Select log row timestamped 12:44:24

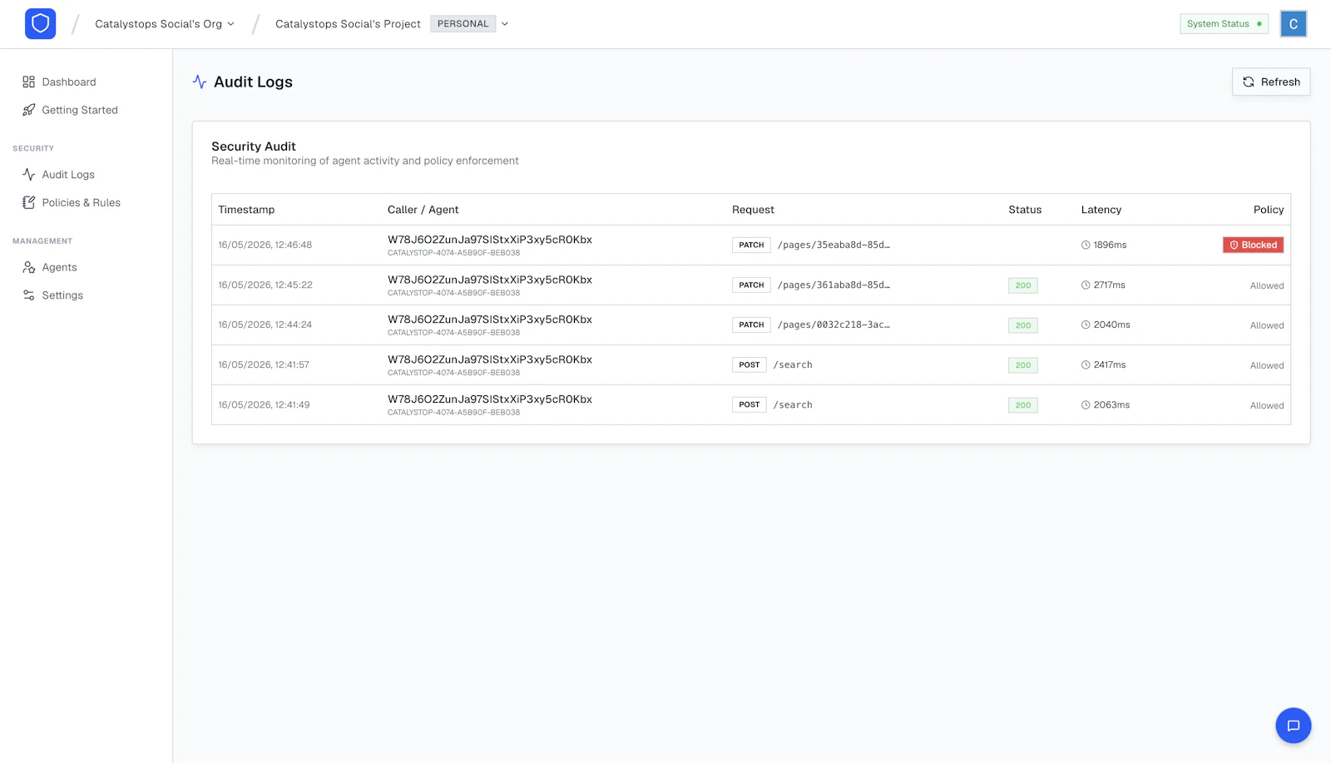(751, 325)
